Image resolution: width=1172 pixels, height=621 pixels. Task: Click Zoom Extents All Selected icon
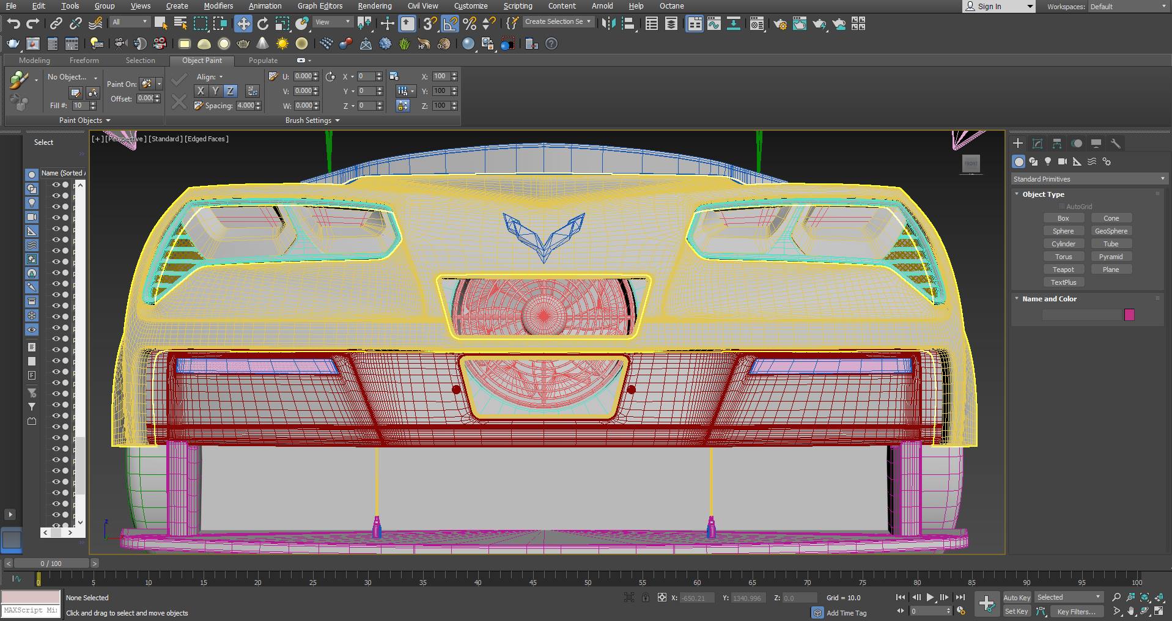[x=1159, y=597]
